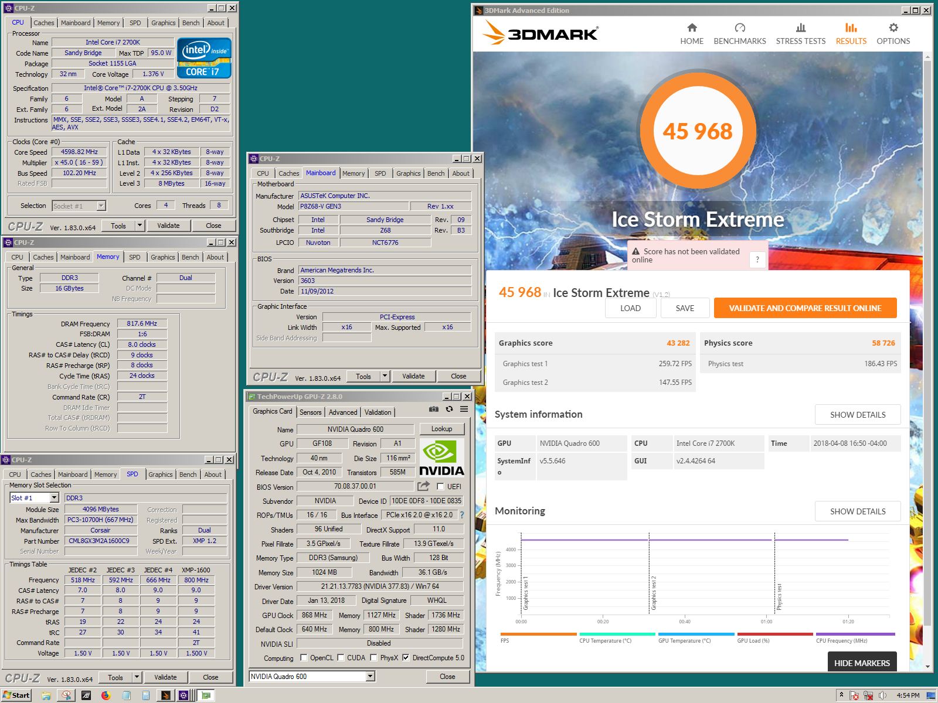
Task: Click the FPS orange legend bar
Action: [538, 634]
